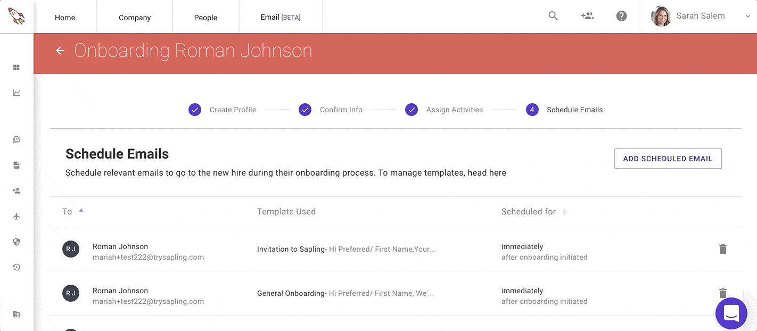The image size is (757, 331).
Task: Open the help question mark icon
Action: coord(621,16)
